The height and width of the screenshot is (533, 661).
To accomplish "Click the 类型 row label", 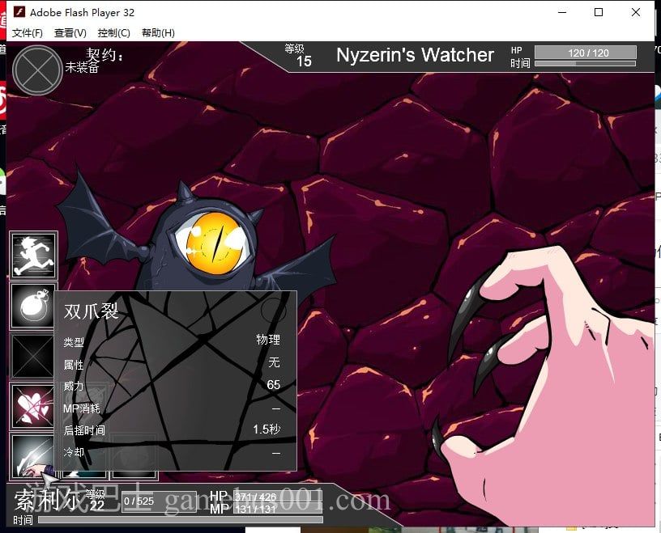I will click(x=74, y=342).
